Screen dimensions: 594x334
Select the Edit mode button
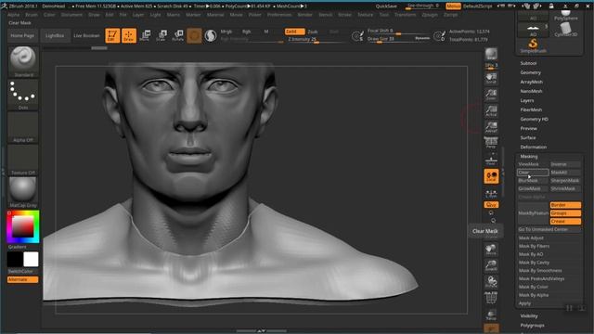[112, 35]
